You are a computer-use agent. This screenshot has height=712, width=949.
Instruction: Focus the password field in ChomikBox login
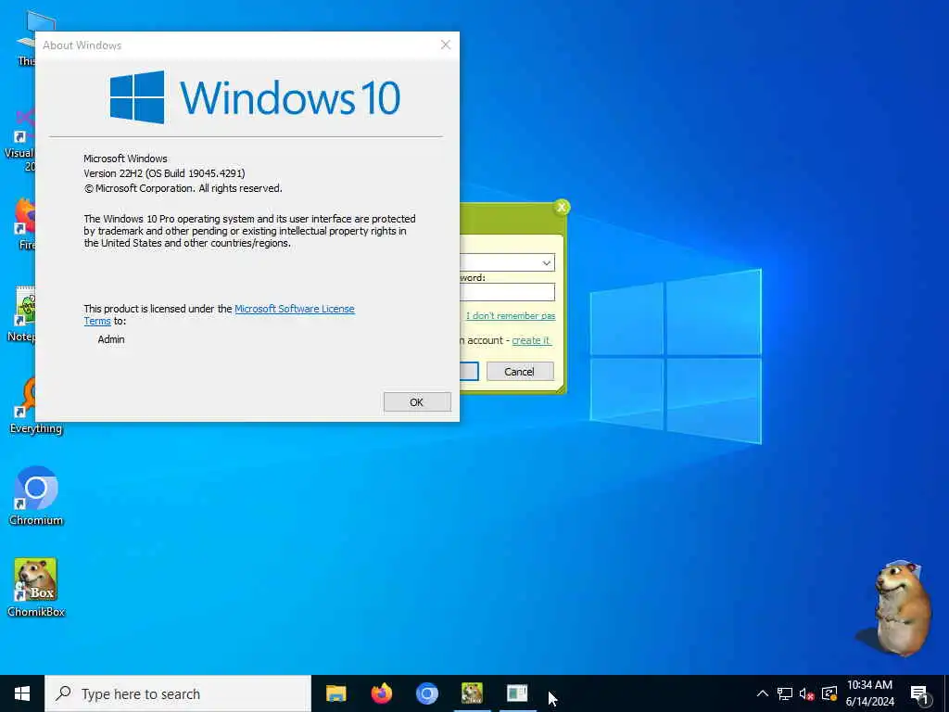[x=507, y=292]
